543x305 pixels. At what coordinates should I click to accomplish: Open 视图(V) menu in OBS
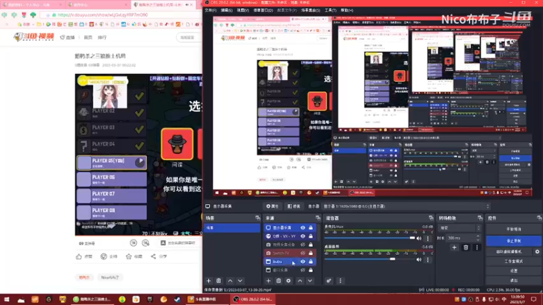tap(243, 10)
